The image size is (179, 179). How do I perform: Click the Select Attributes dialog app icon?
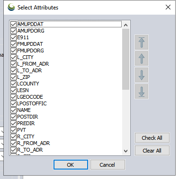click(11, 7)
